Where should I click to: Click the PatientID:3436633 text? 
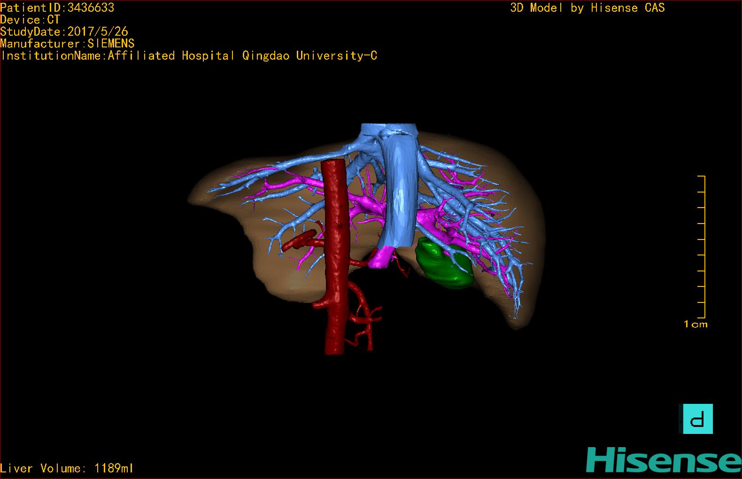[x=57, y=8]
